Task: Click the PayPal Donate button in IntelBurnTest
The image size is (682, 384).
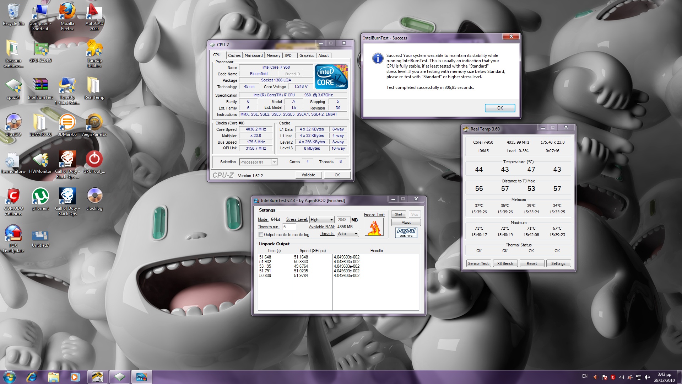Action: tap(406, 233)
